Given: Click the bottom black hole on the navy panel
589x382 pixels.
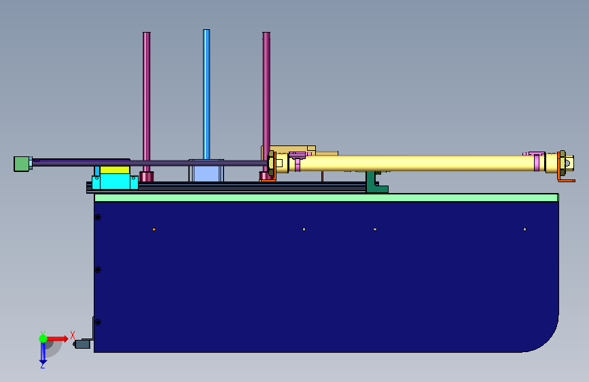Looking at the screenshot, I should pyautogui.click(x=98, y=322).
